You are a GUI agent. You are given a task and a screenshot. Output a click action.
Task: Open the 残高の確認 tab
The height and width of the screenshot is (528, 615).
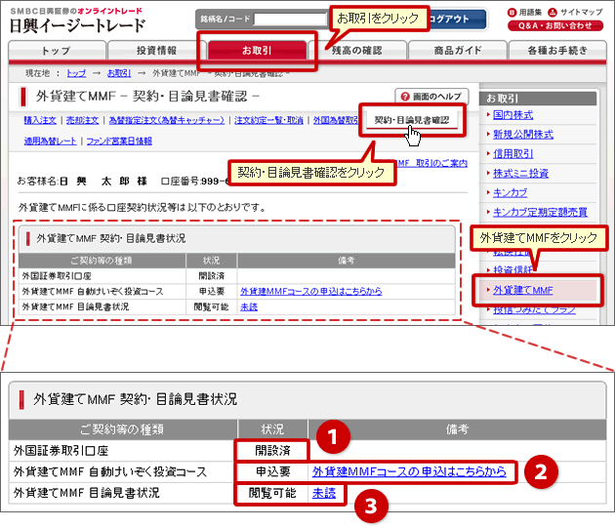357,50
